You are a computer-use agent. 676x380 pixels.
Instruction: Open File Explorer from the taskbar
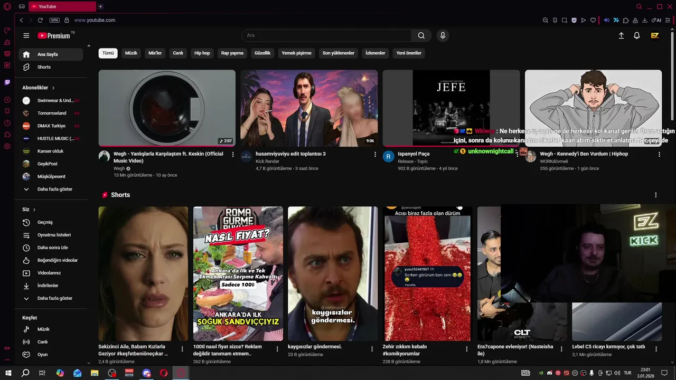pyautogui.click(x=95, y=373)
